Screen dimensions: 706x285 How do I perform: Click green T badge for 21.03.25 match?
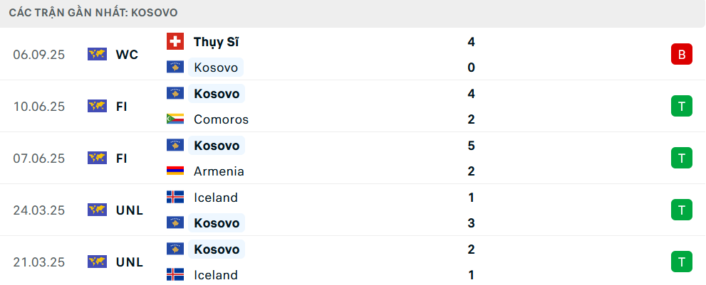(681, 262)
